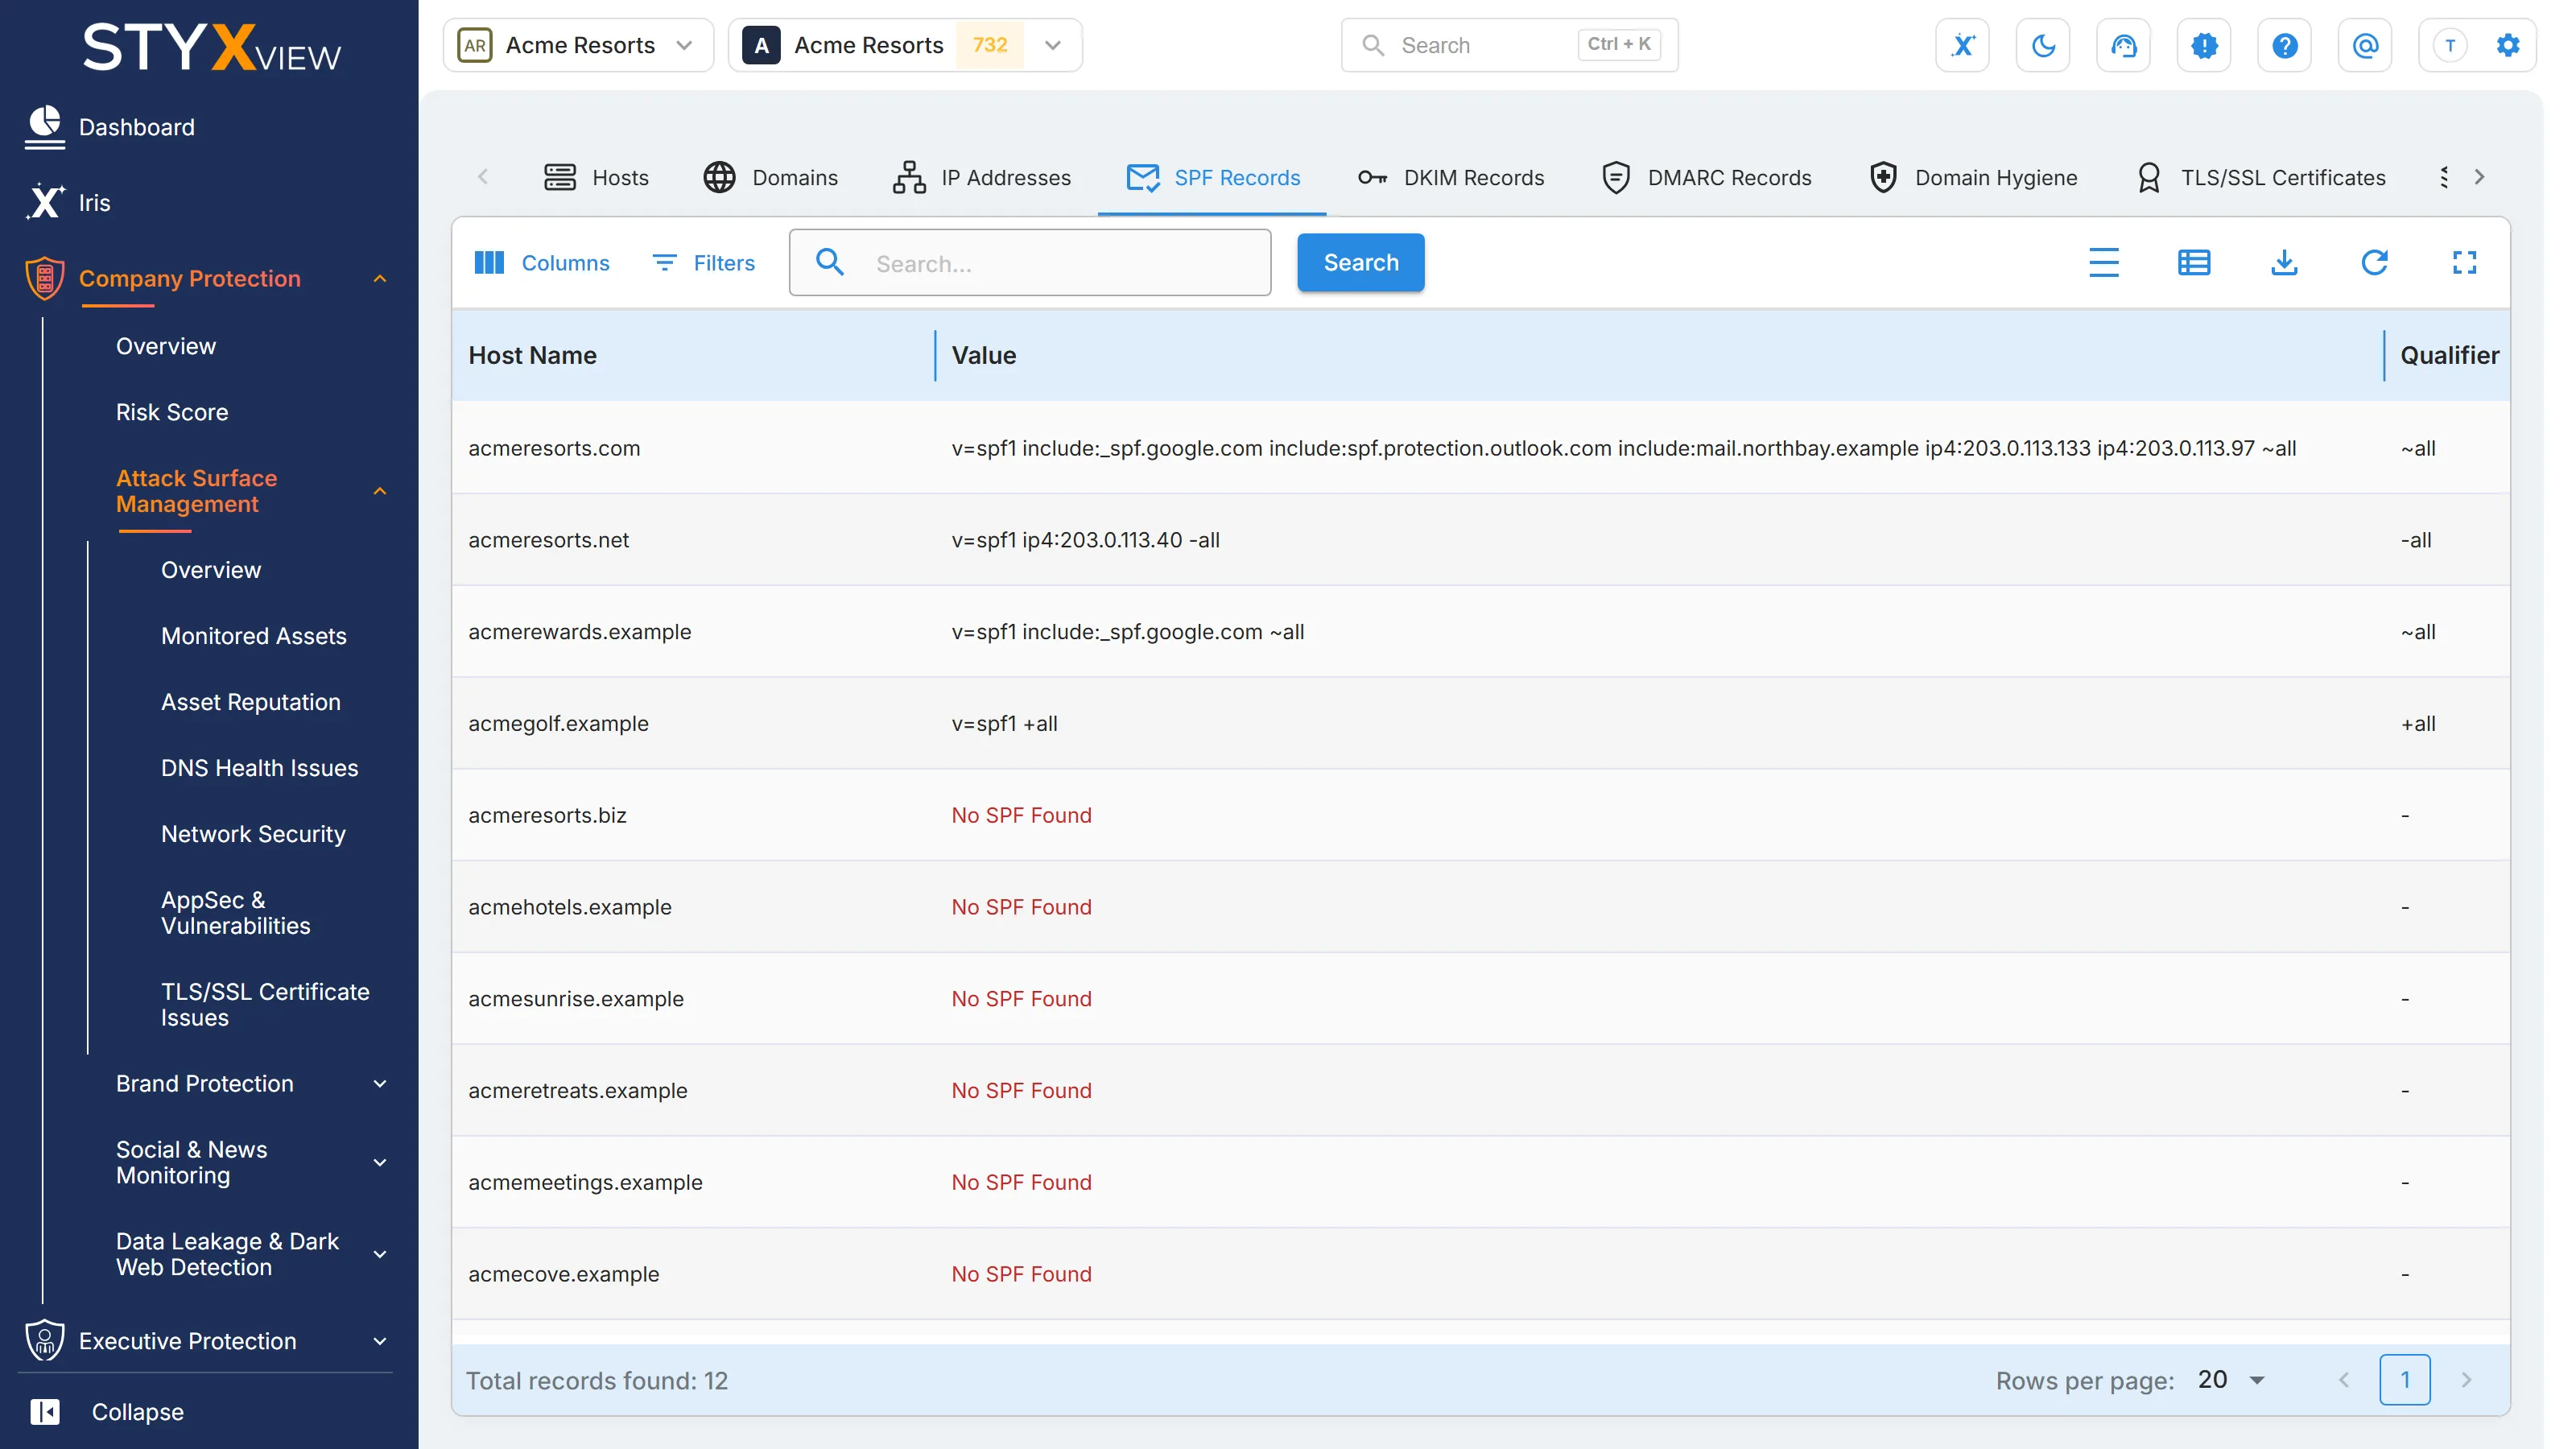
Task: Open TLS/SSL Certificate Issues in sidebar
Action: click(x=265, y=1005)
